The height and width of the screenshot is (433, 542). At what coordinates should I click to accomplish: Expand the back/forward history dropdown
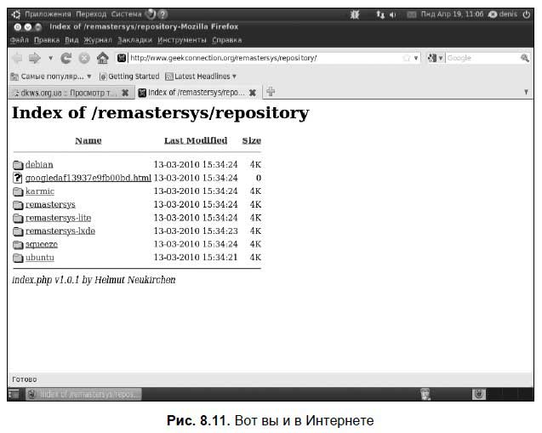50,58
